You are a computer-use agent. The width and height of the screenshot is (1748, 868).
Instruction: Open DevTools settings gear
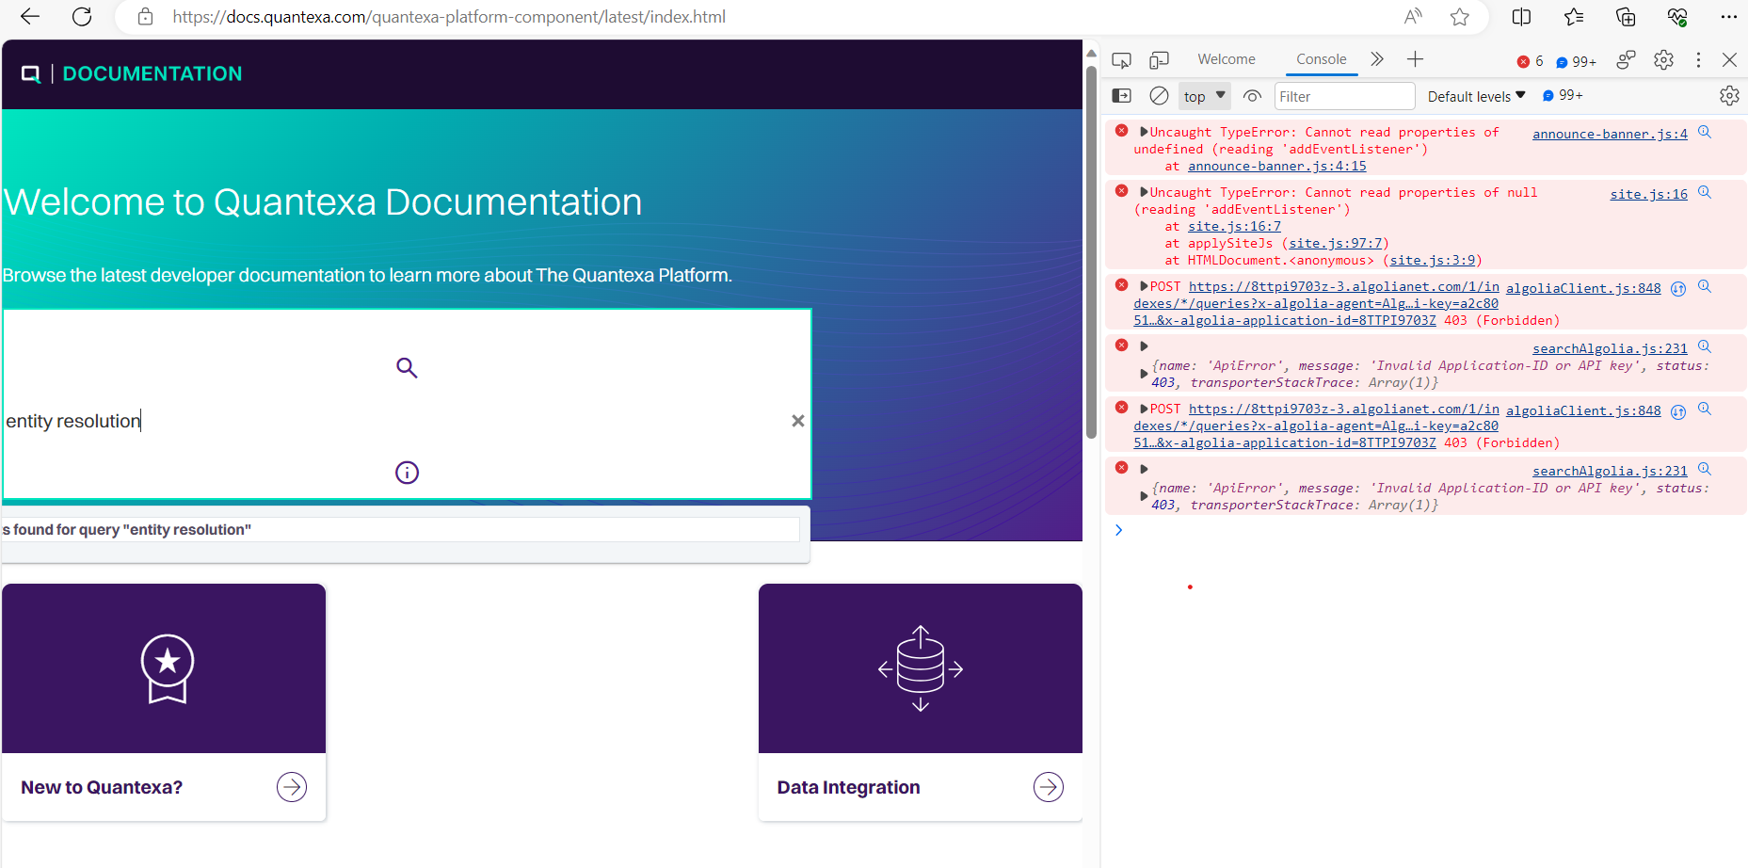pyautogui.click(x=1664, y=60)
